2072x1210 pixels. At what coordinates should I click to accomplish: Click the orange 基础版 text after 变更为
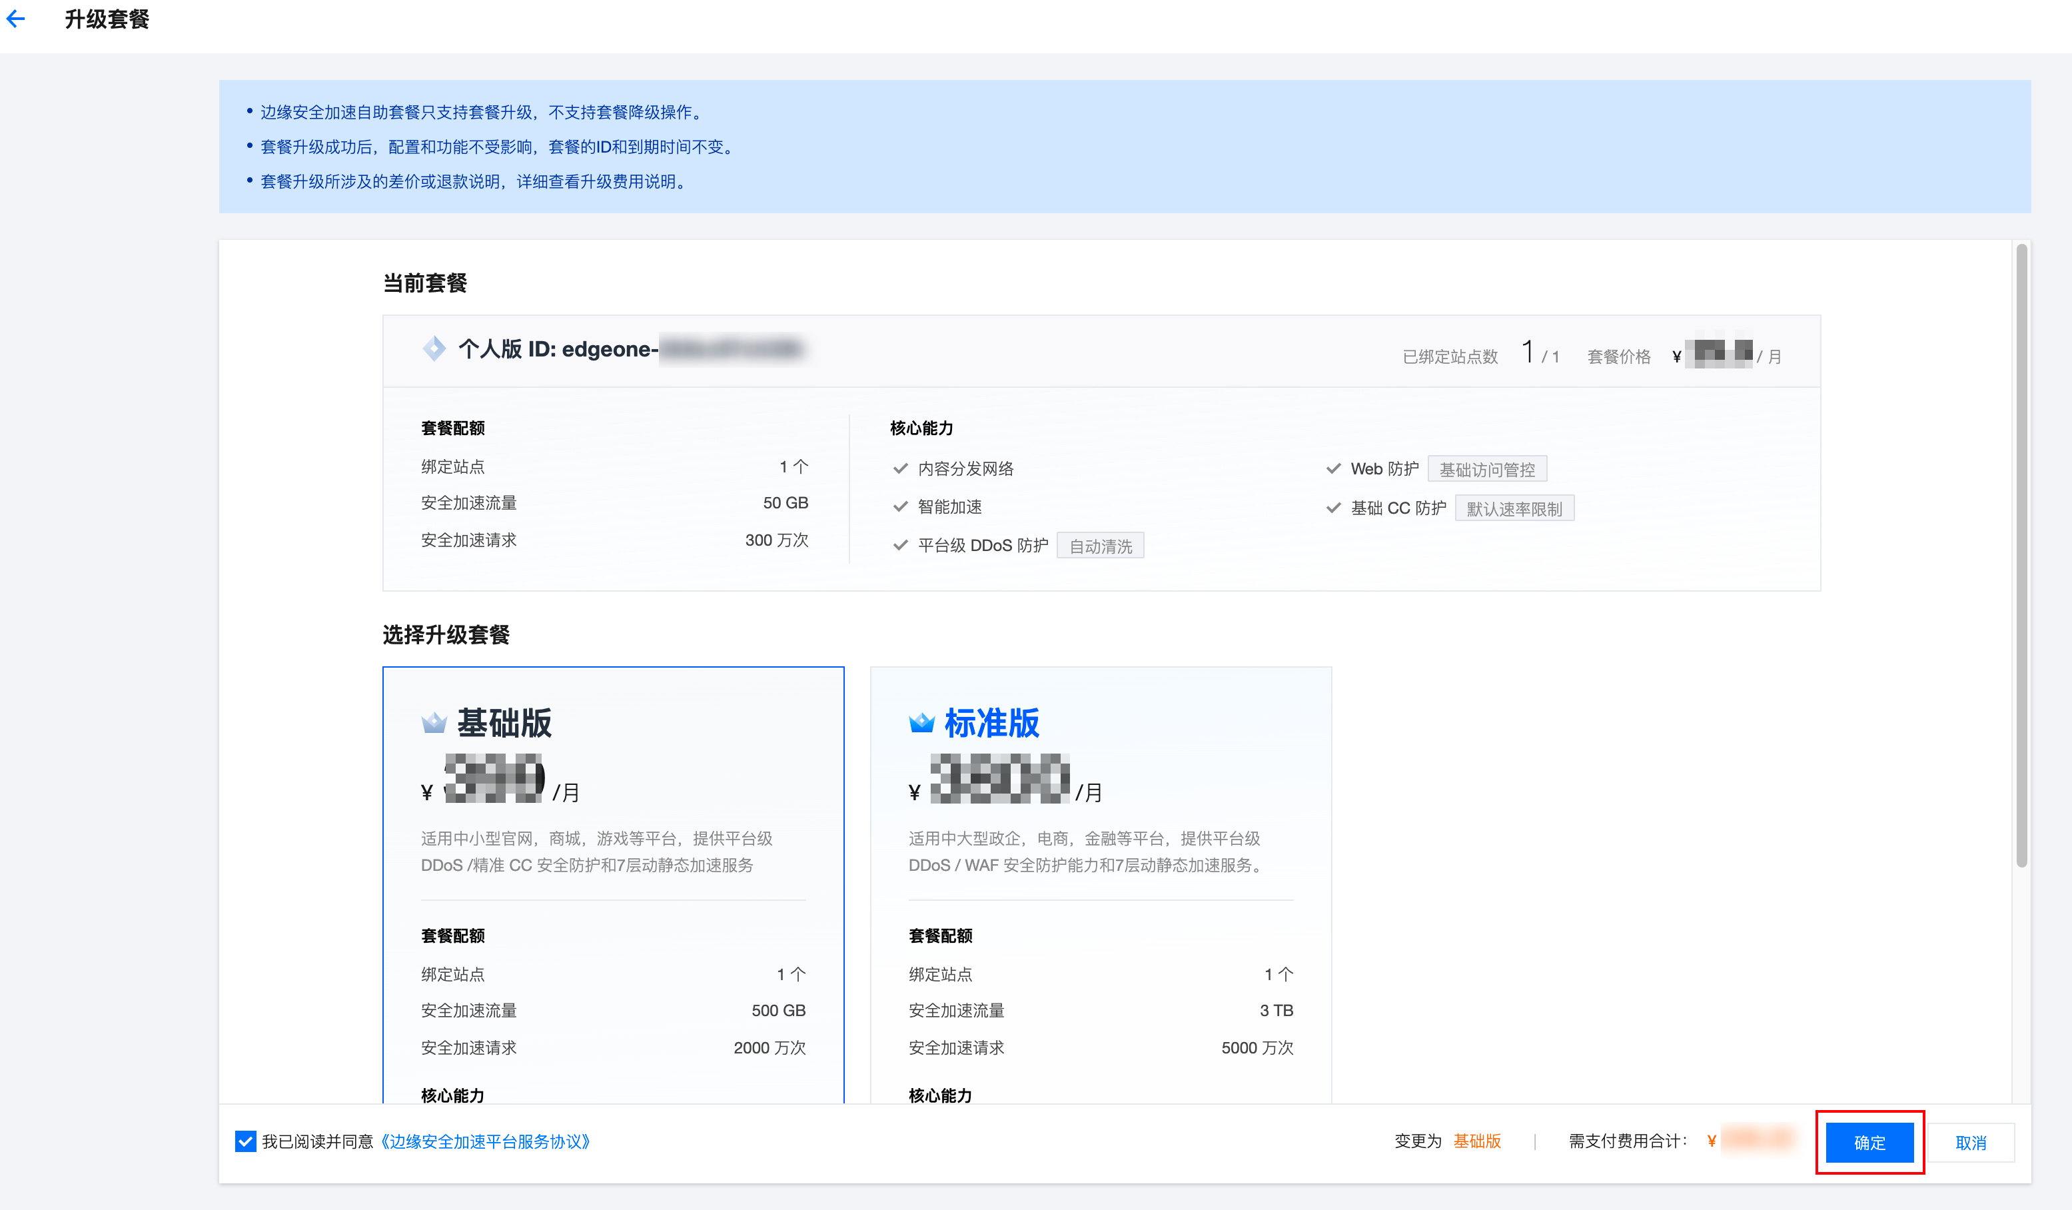point(1476,1141)
